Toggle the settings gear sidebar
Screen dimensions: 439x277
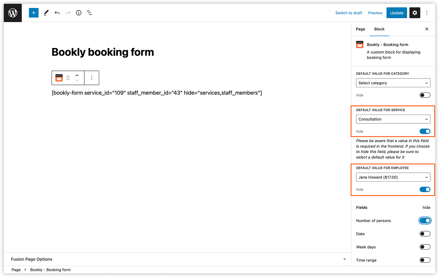(415, 13)
